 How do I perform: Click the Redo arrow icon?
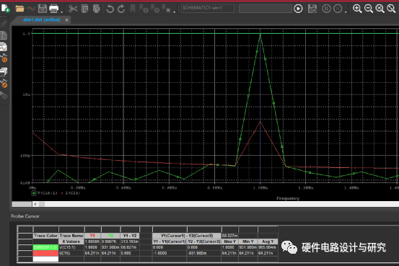pyautogui.click(x=121, y=9)
